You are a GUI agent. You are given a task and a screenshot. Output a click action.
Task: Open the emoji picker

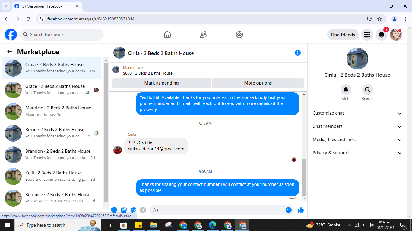click(x=289, y=210)
